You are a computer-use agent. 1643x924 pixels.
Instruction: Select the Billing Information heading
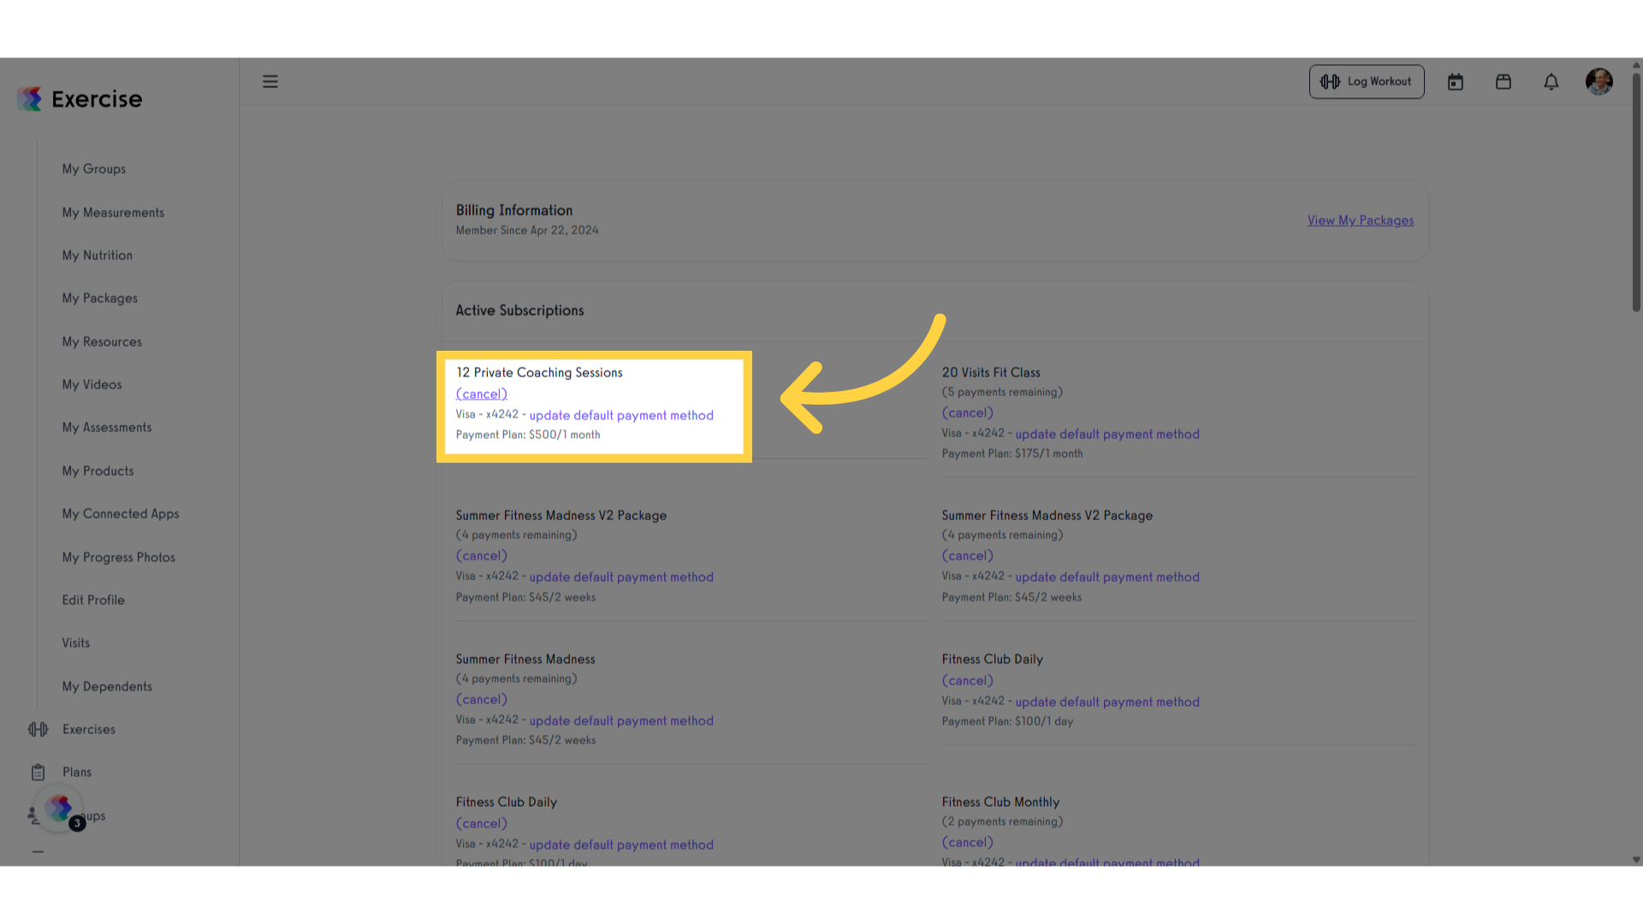[x=514, y=210]
